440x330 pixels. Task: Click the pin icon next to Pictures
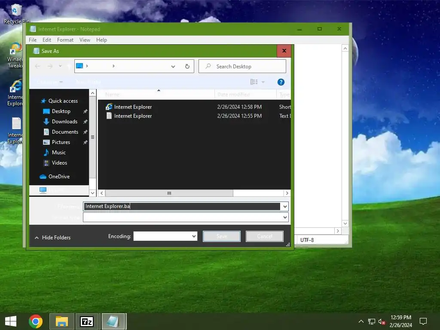click(x=86, y=142)
